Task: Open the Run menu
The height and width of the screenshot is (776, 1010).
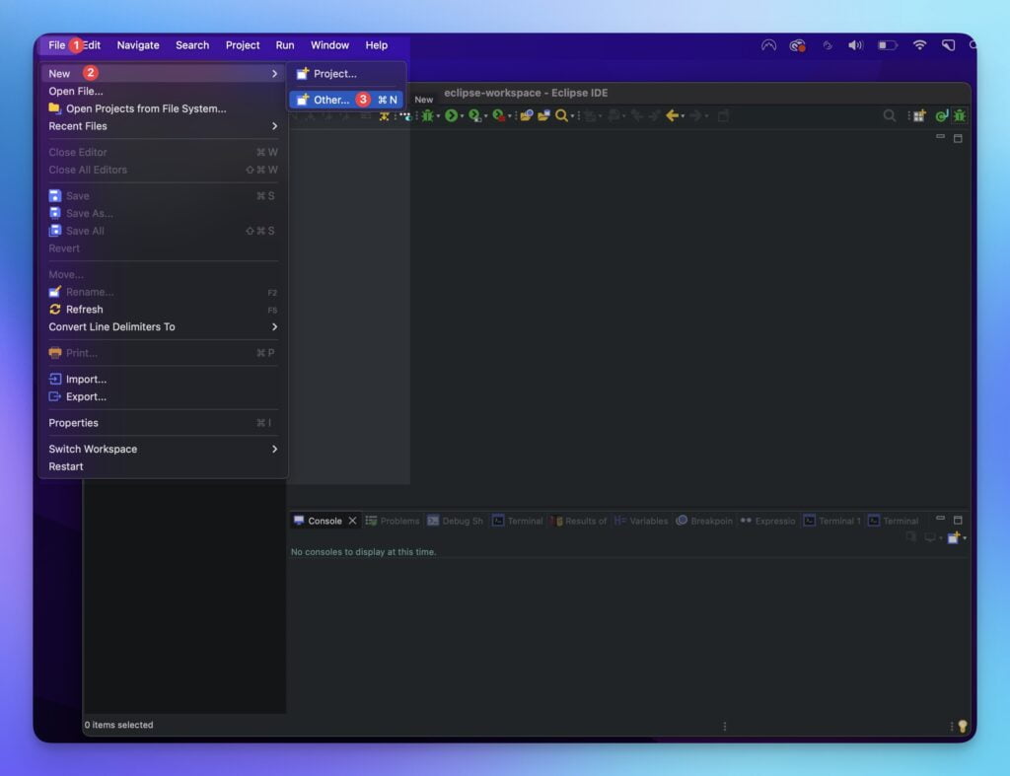Action: (285, 45)
